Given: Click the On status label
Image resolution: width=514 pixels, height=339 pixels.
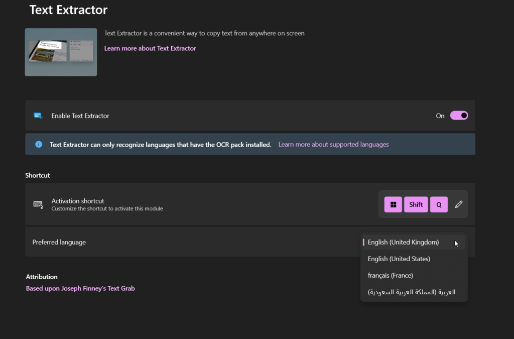Looking at the screenshot, I should (440, 116).
